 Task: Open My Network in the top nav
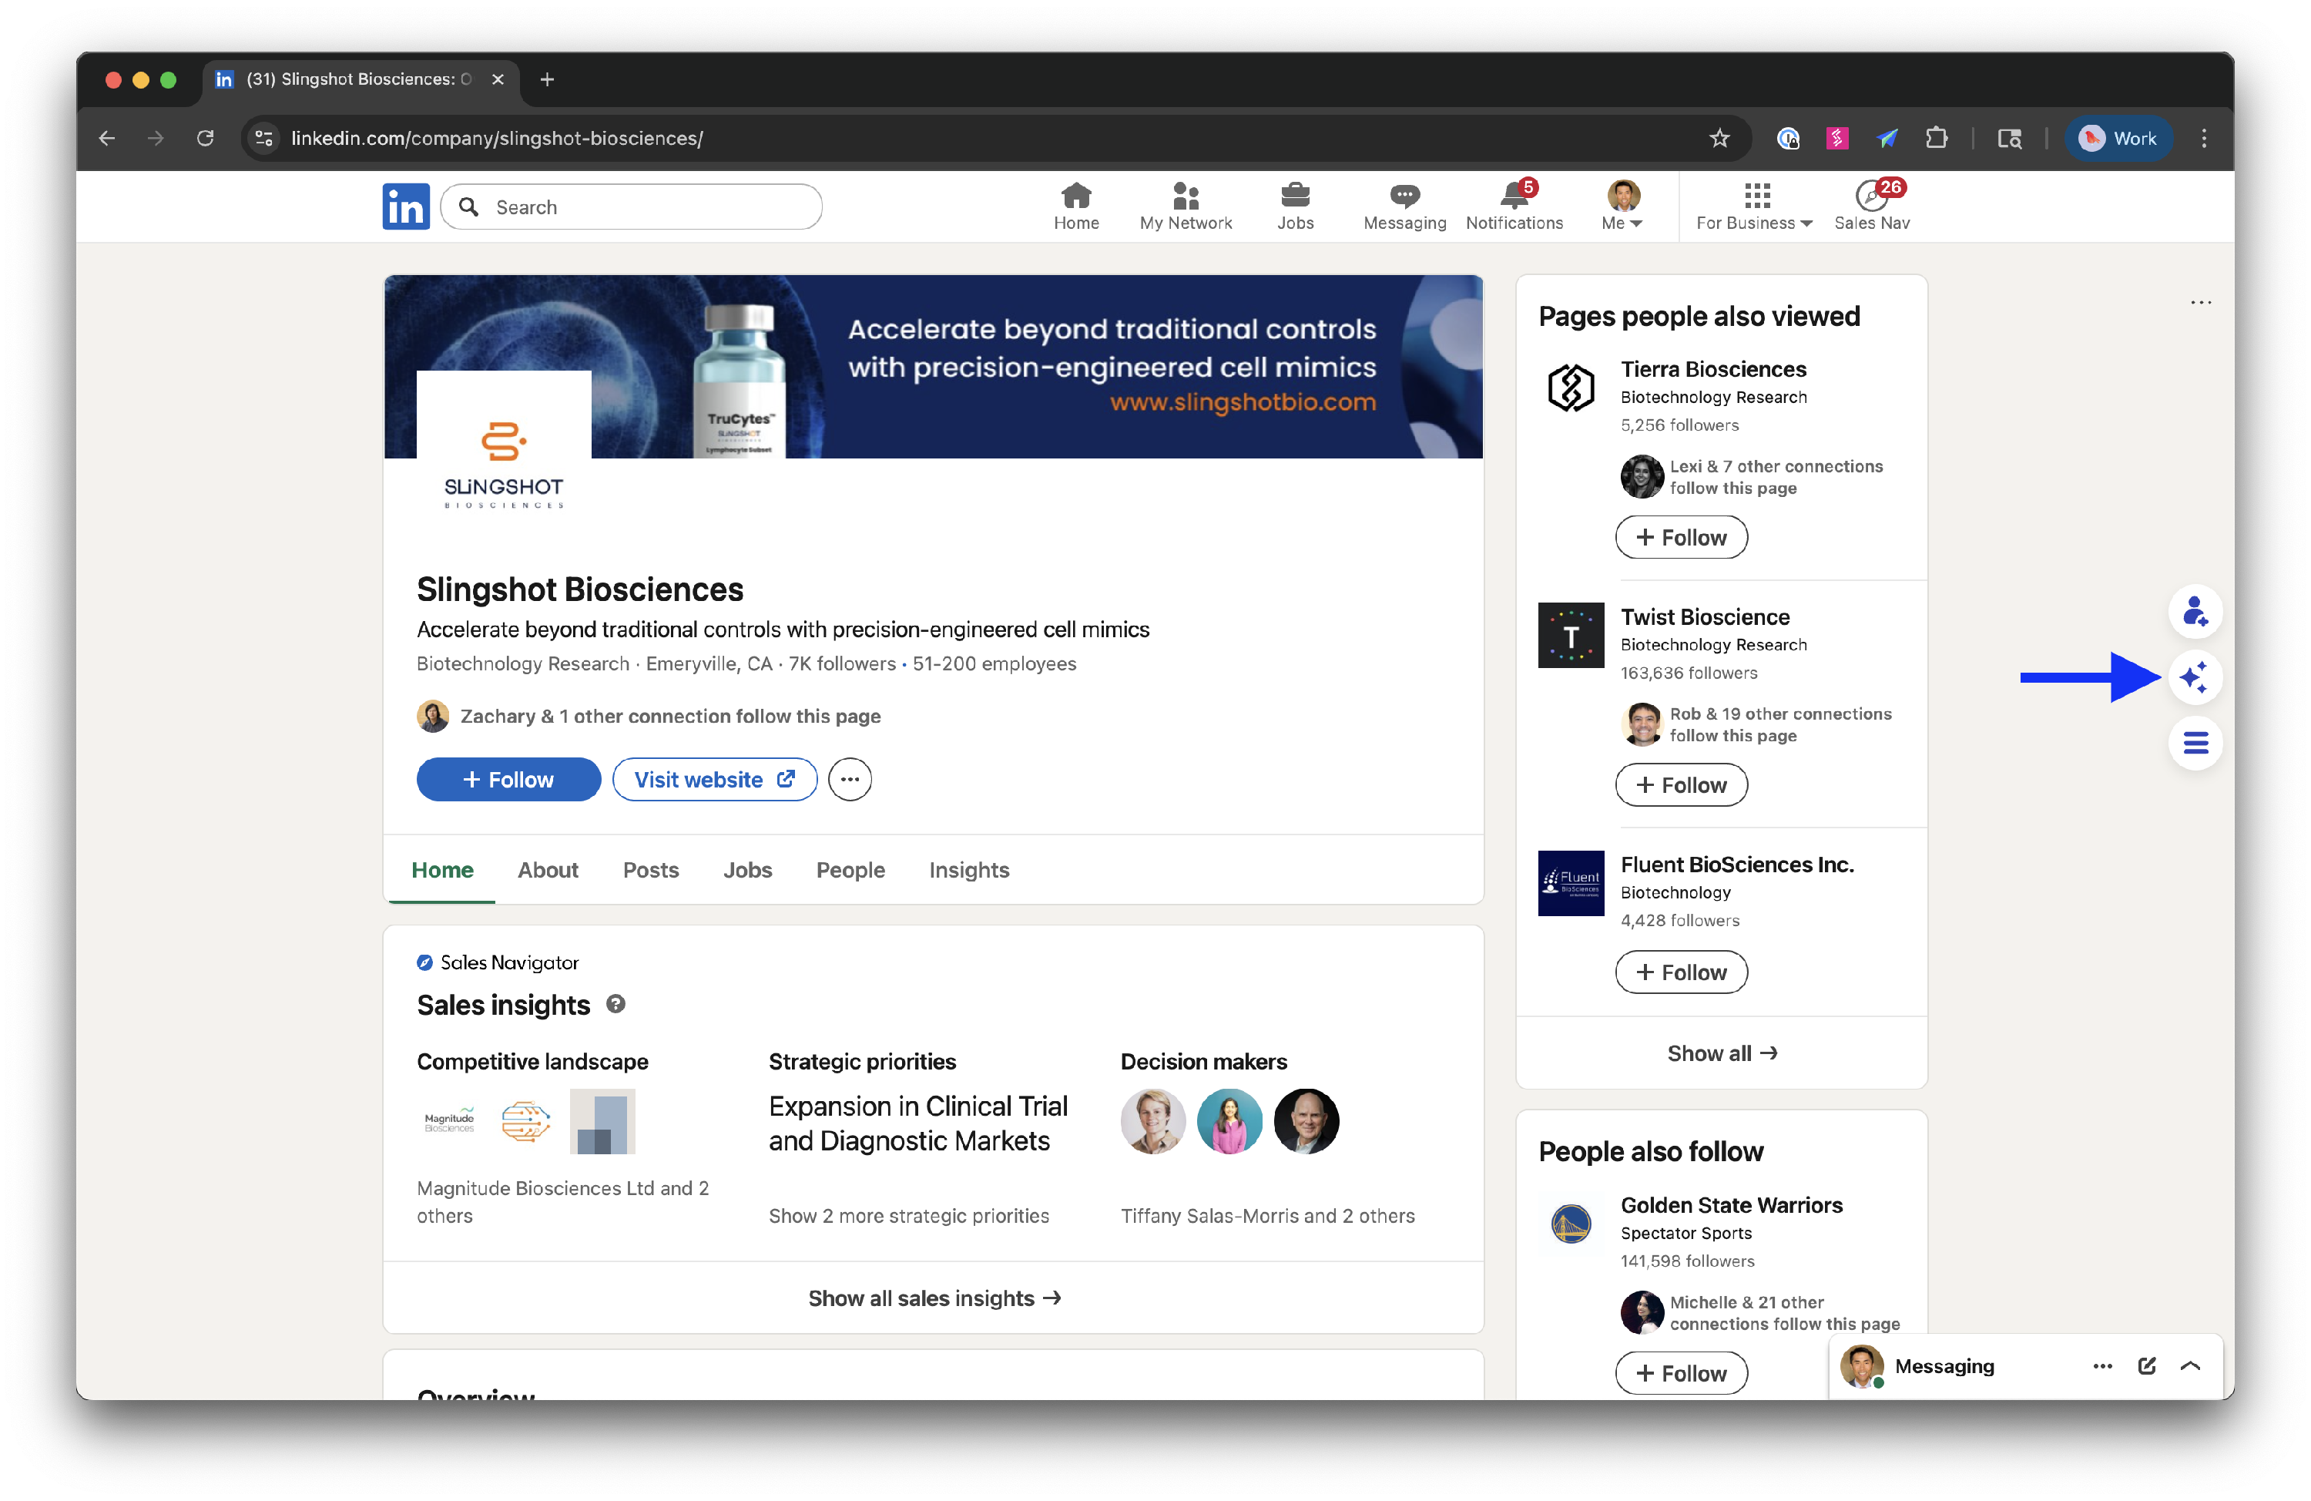coord(1186,207)
